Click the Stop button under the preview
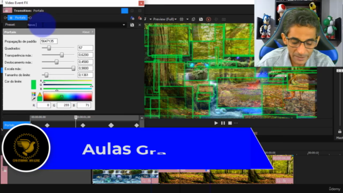The width and height of the screenshot is (343, 193). click(230, 123)
